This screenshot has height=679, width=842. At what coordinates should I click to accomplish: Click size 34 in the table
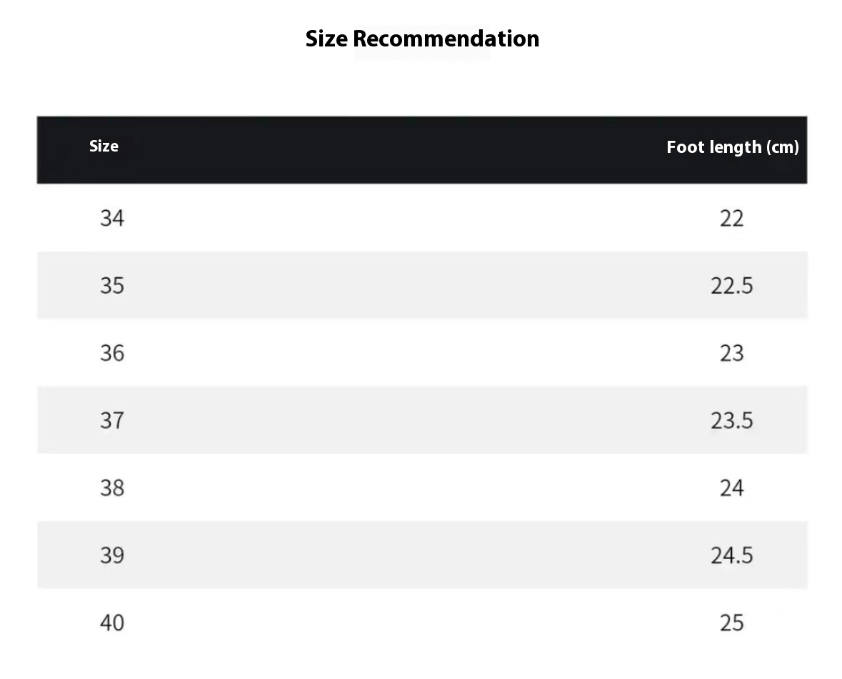pyautogui.click(x=112, y=218)
